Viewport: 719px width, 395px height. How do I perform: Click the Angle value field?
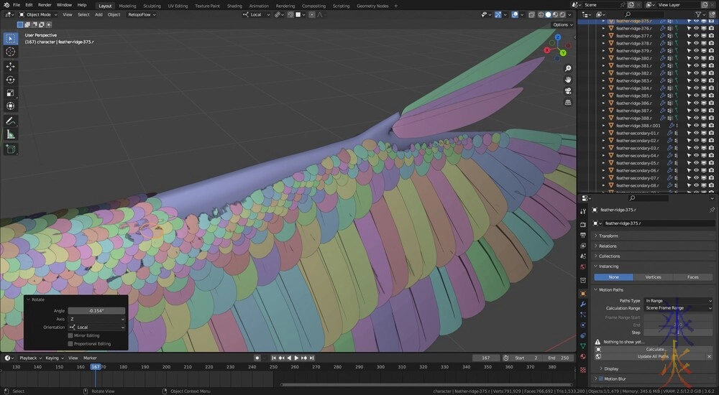point(96,310)
